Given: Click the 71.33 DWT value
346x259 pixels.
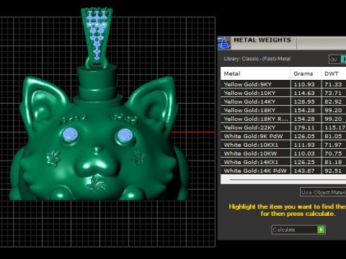Looking at the screenshot, I should pyautogui.click(x=333, y=84).
